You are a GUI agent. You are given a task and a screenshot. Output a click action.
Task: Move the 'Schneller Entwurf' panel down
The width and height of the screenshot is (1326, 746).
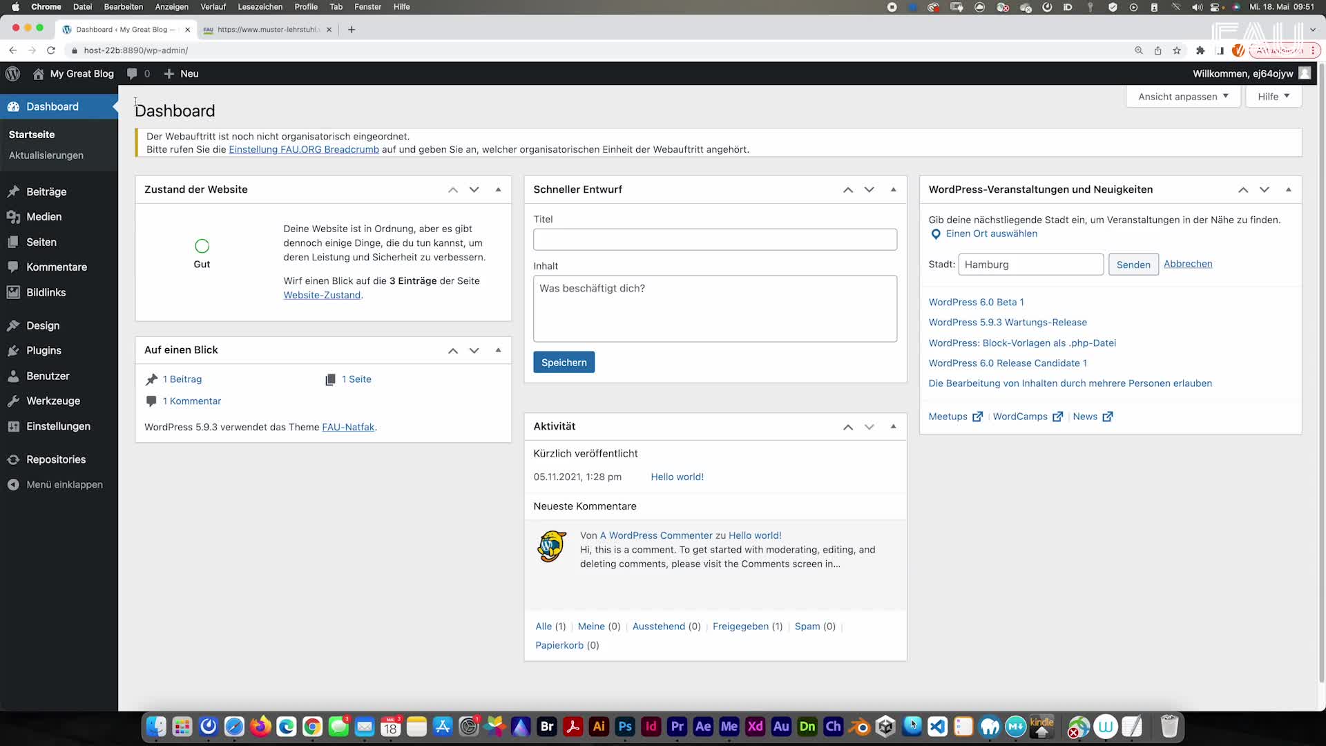click(x=869, y=189)
